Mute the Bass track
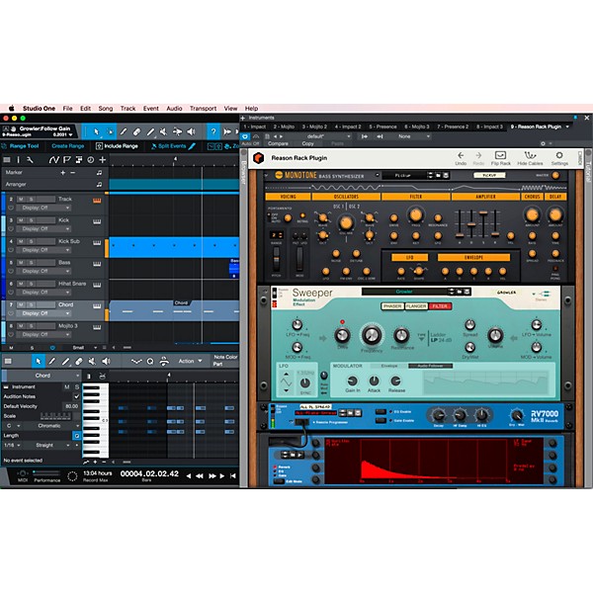The width and height of the screenshot is (593, 593). (21, 263)
